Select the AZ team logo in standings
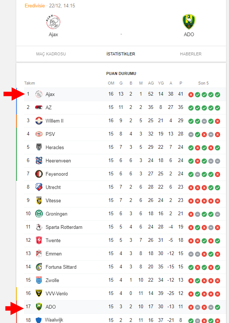The width and height of the screenshot is (229, 323). click(x=39, y=107)
